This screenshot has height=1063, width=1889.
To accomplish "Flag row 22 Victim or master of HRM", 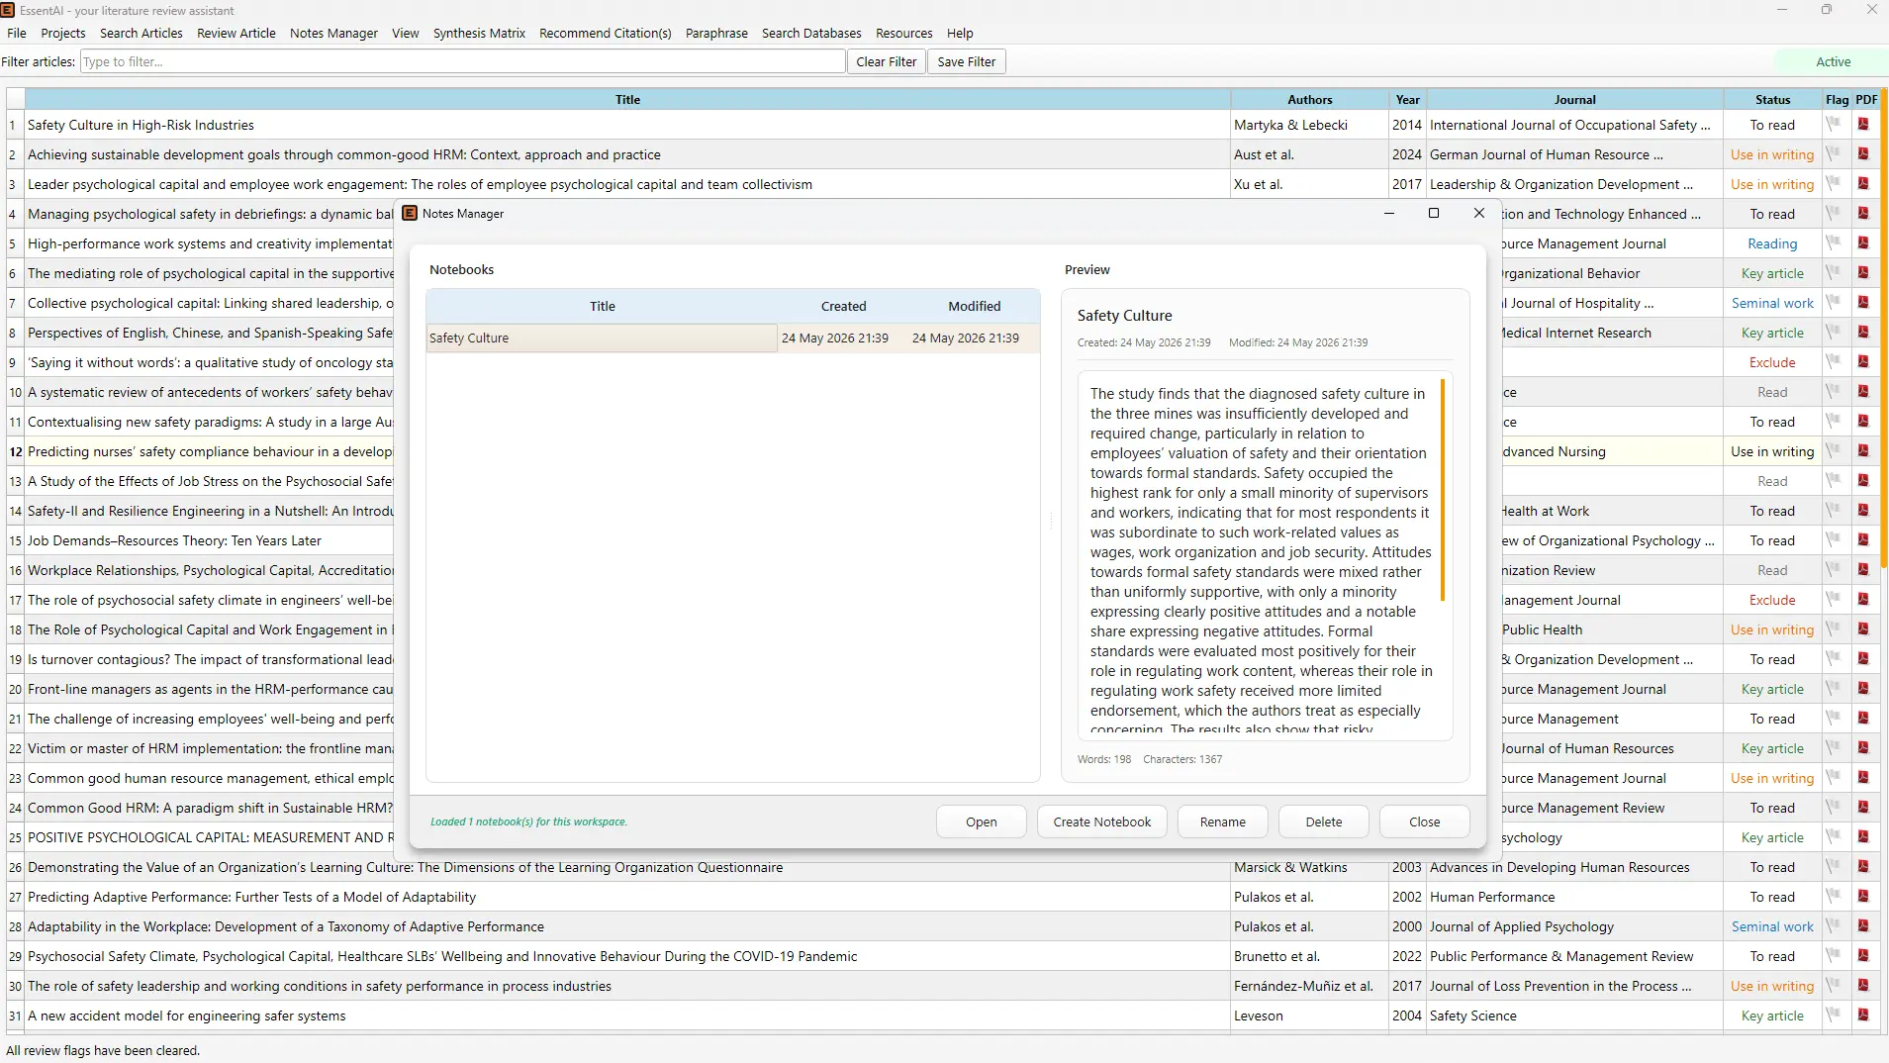I will [1834, 748].
